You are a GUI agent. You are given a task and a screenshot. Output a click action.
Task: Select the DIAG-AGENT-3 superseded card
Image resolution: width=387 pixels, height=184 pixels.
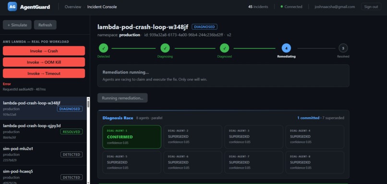[254, 137]
